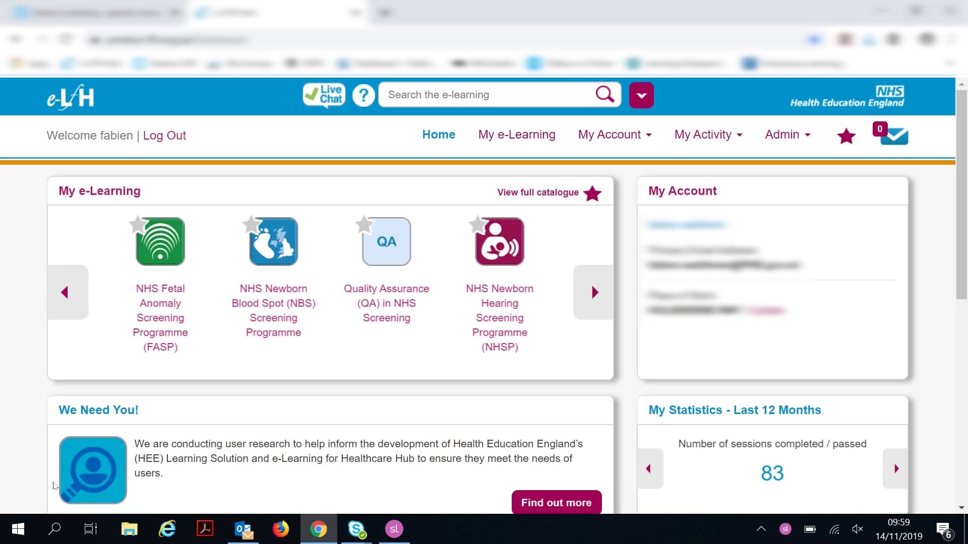Click the View full catalogue link
Viewport: 968px width, 544px height.
pos(538,192)
